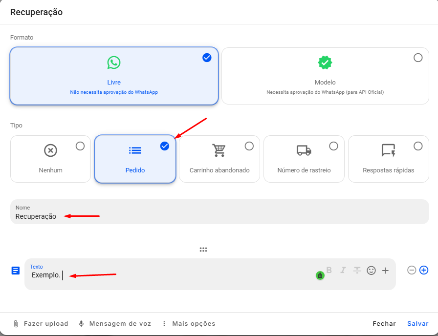Screen dimensions: 438x336
Task: Open Mais opções menu
Action: [x=189, y=324]
